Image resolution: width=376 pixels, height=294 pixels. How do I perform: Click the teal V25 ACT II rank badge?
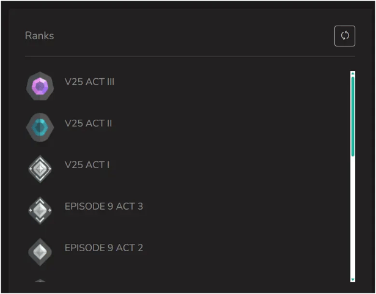coord(40,128)
